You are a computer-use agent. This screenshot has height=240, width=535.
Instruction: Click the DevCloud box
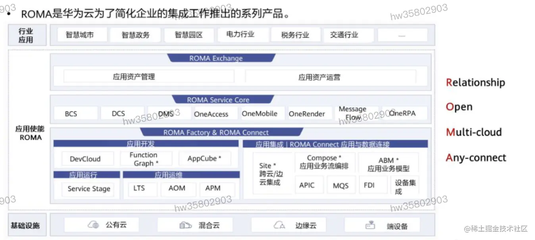[88, 159]
